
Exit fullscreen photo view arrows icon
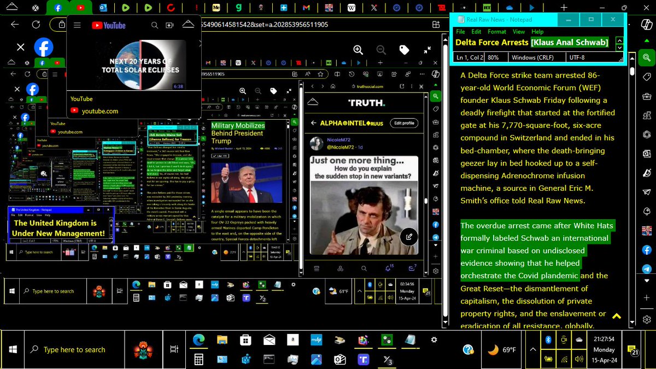click(x=427, y=50)
